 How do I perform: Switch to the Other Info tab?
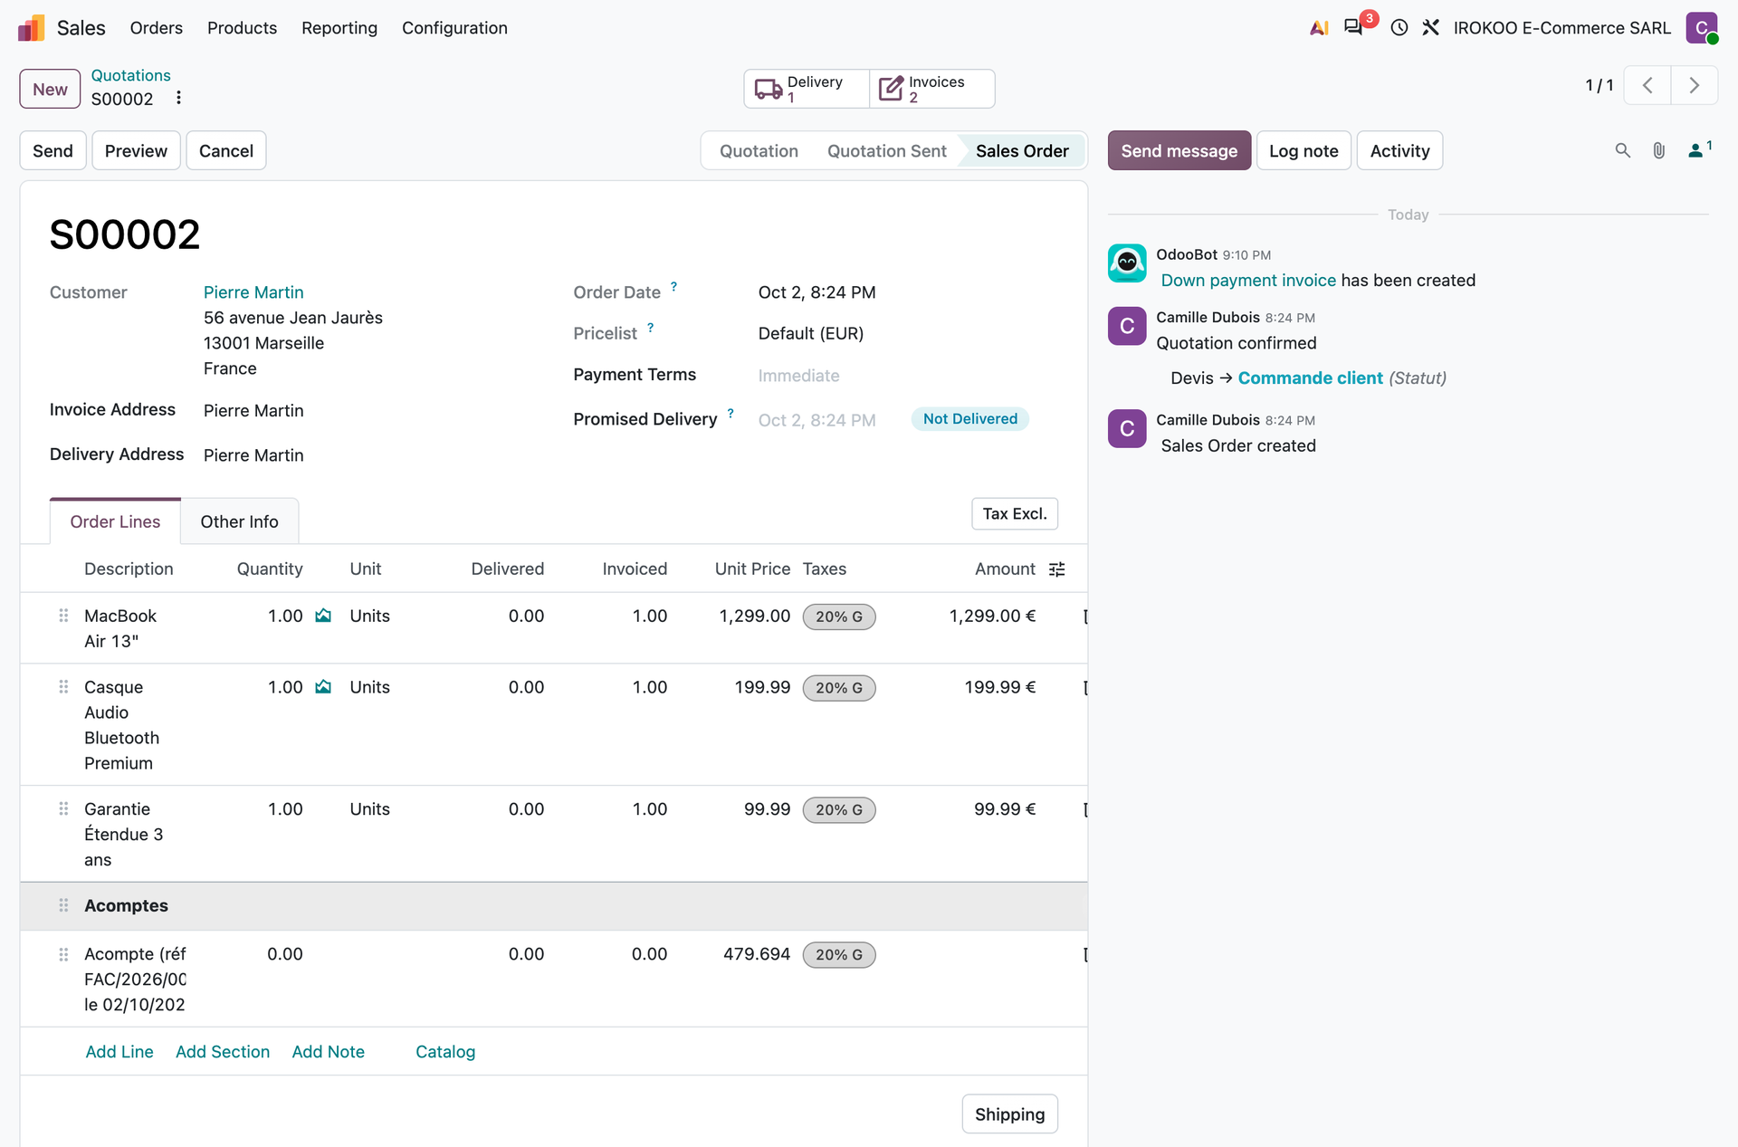point(239,521)
